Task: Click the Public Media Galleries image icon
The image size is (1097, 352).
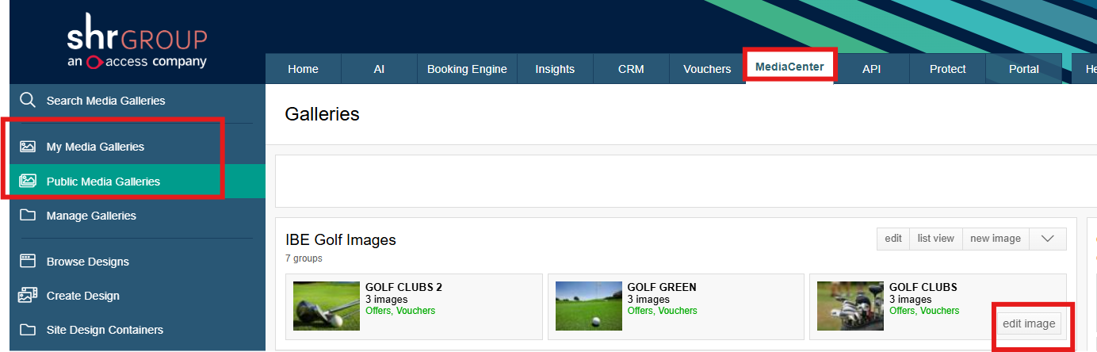Action: pyautogui.click(x=28, y=181)
